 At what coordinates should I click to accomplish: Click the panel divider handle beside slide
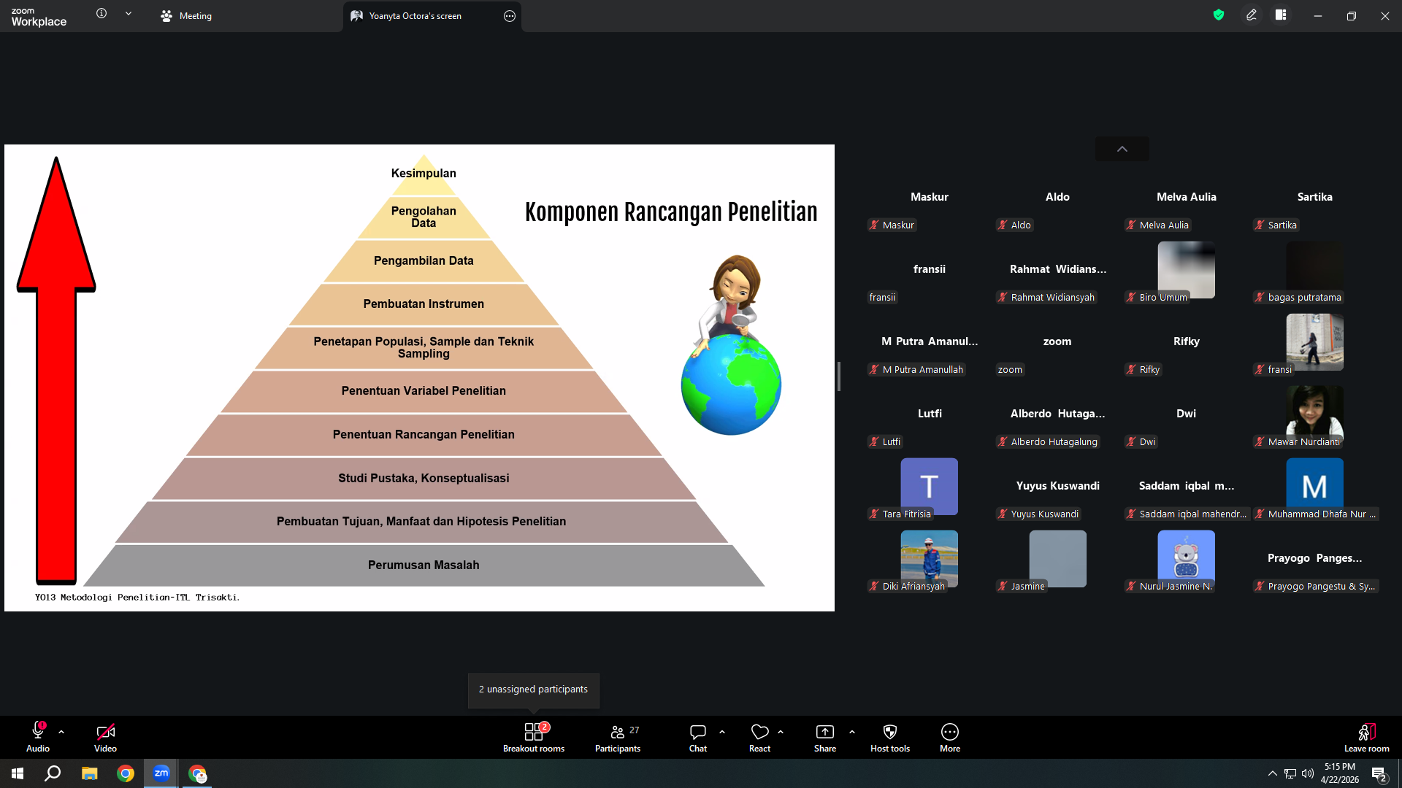(839, 376)
